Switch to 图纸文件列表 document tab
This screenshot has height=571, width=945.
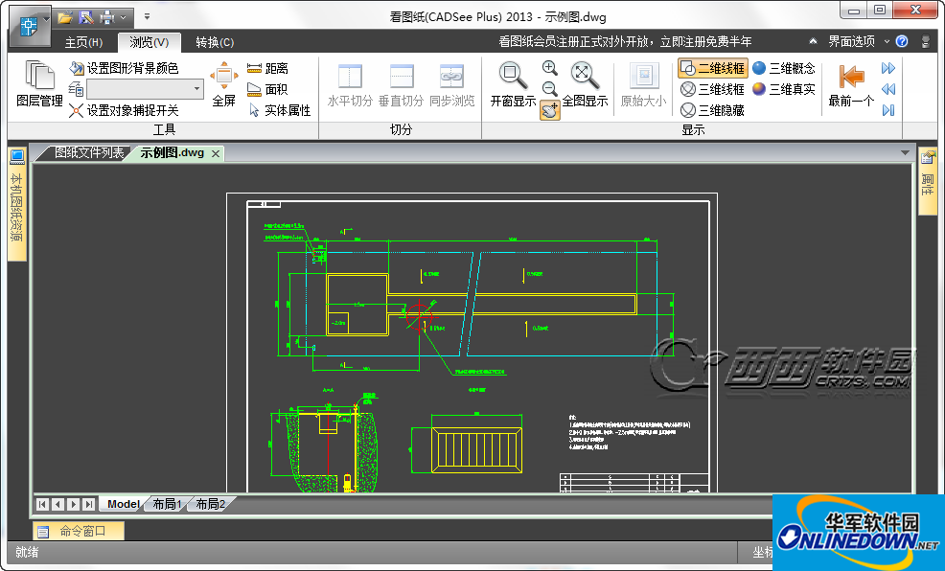(x=88, y=153)
